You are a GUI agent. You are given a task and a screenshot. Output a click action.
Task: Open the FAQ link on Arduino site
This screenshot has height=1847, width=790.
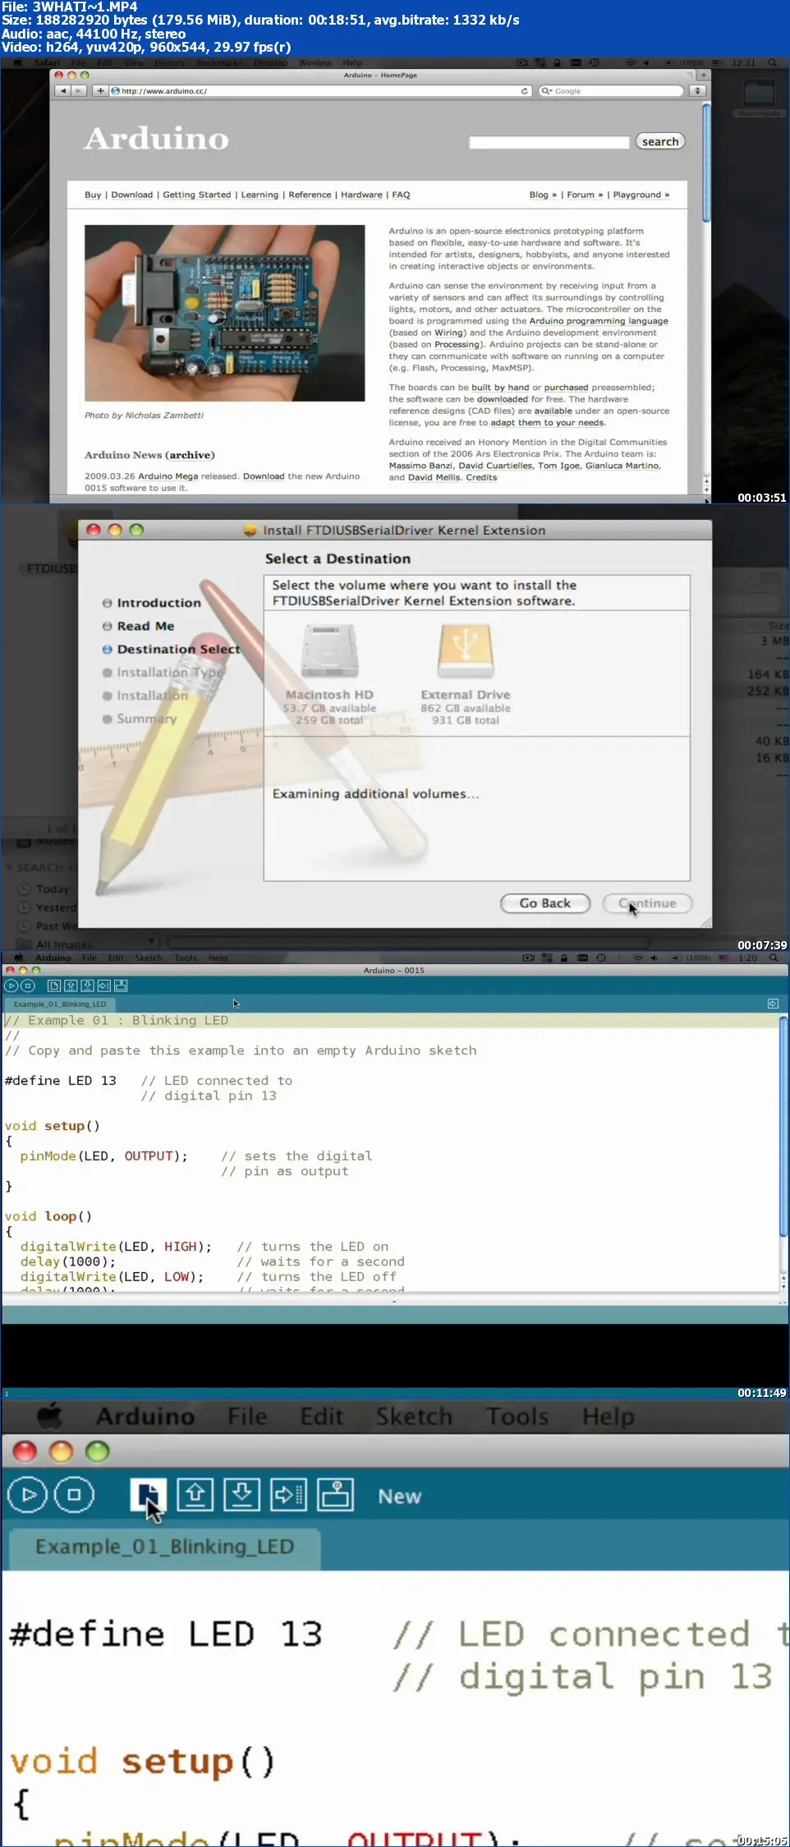(x=401, y=195)
